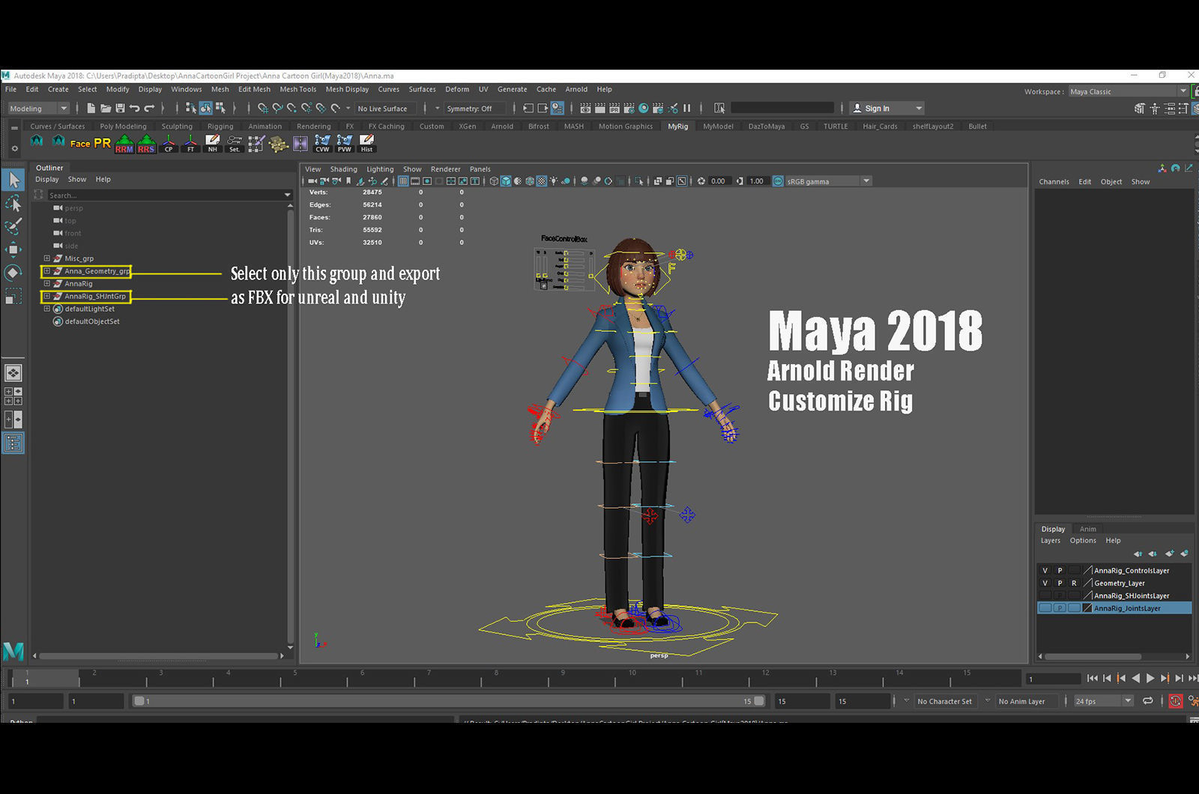Click the Redo arrow icon
1199x794 pixels.
pos(149,109)
